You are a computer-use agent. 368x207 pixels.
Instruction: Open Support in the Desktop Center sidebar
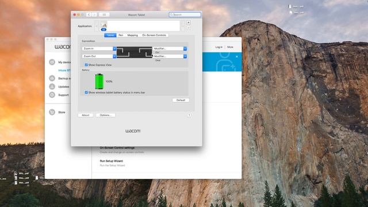click(x=63, y=95)
